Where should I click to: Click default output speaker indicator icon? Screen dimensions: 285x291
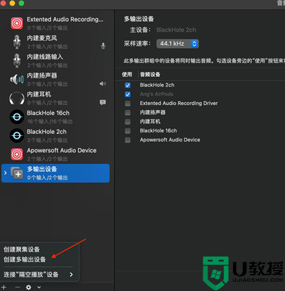point(103,84)
